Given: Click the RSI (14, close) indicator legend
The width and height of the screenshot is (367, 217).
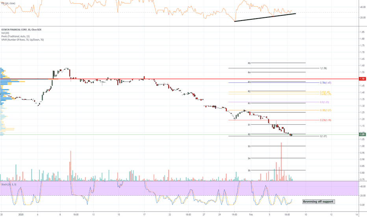Looking at the screenshot, I should point(8,4).
